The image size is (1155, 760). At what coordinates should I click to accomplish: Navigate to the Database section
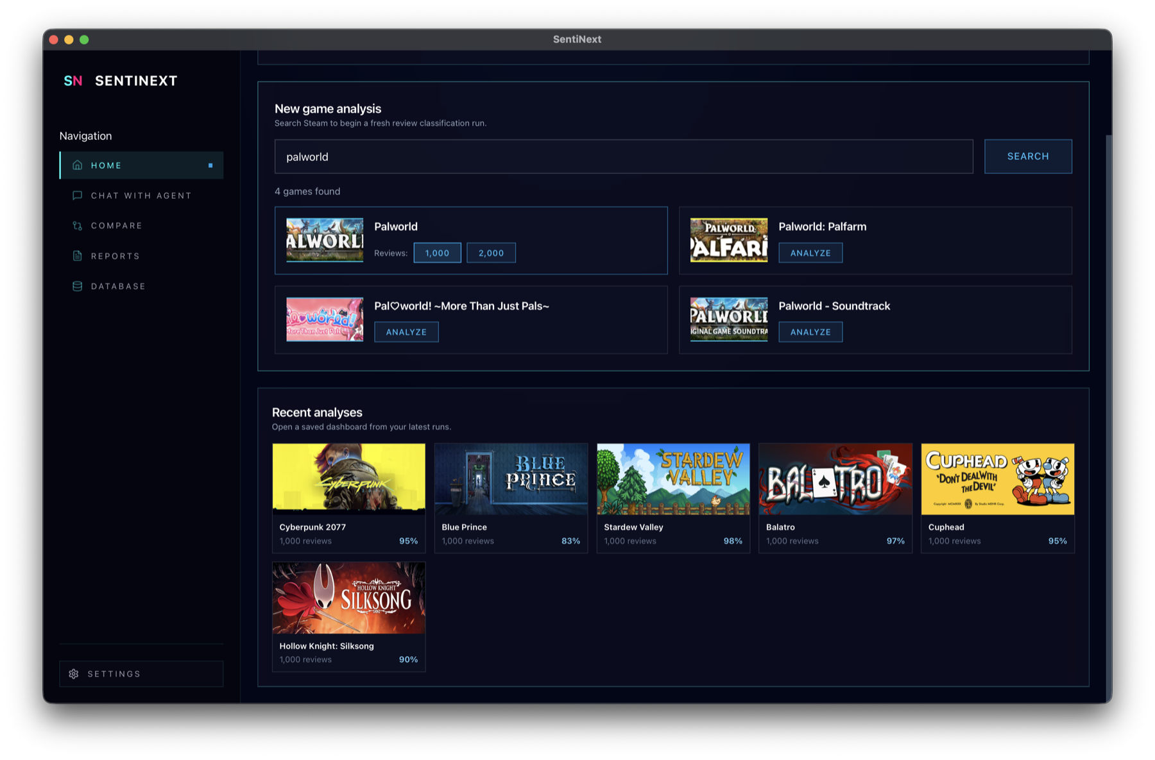pos(141,286)
